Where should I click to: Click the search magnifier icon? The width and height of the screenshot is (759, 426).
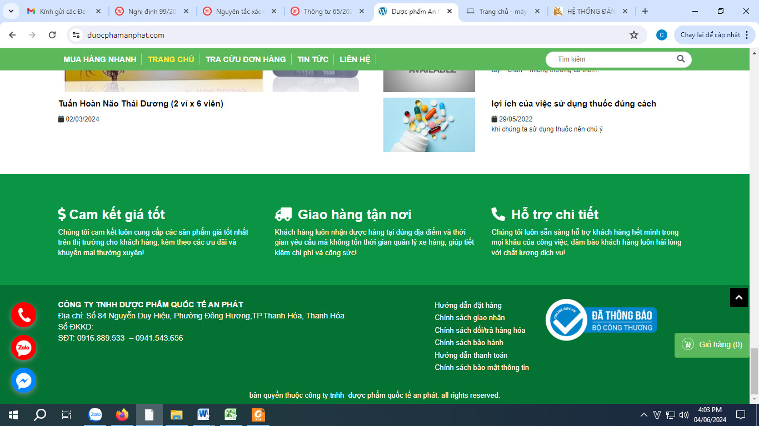click(681, 59)
